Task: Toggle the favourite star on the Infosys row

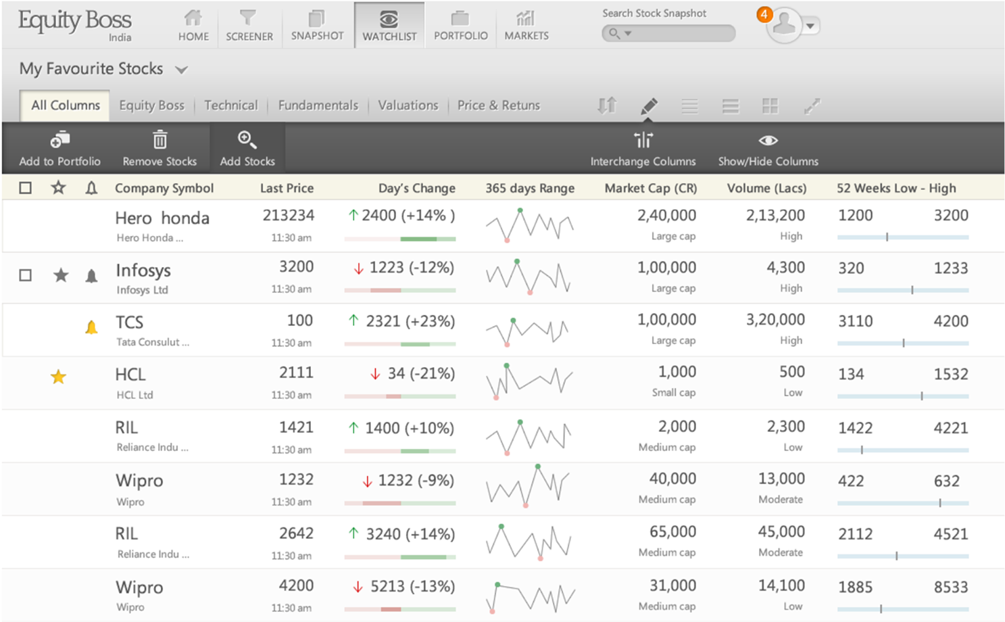Action: 61,275
